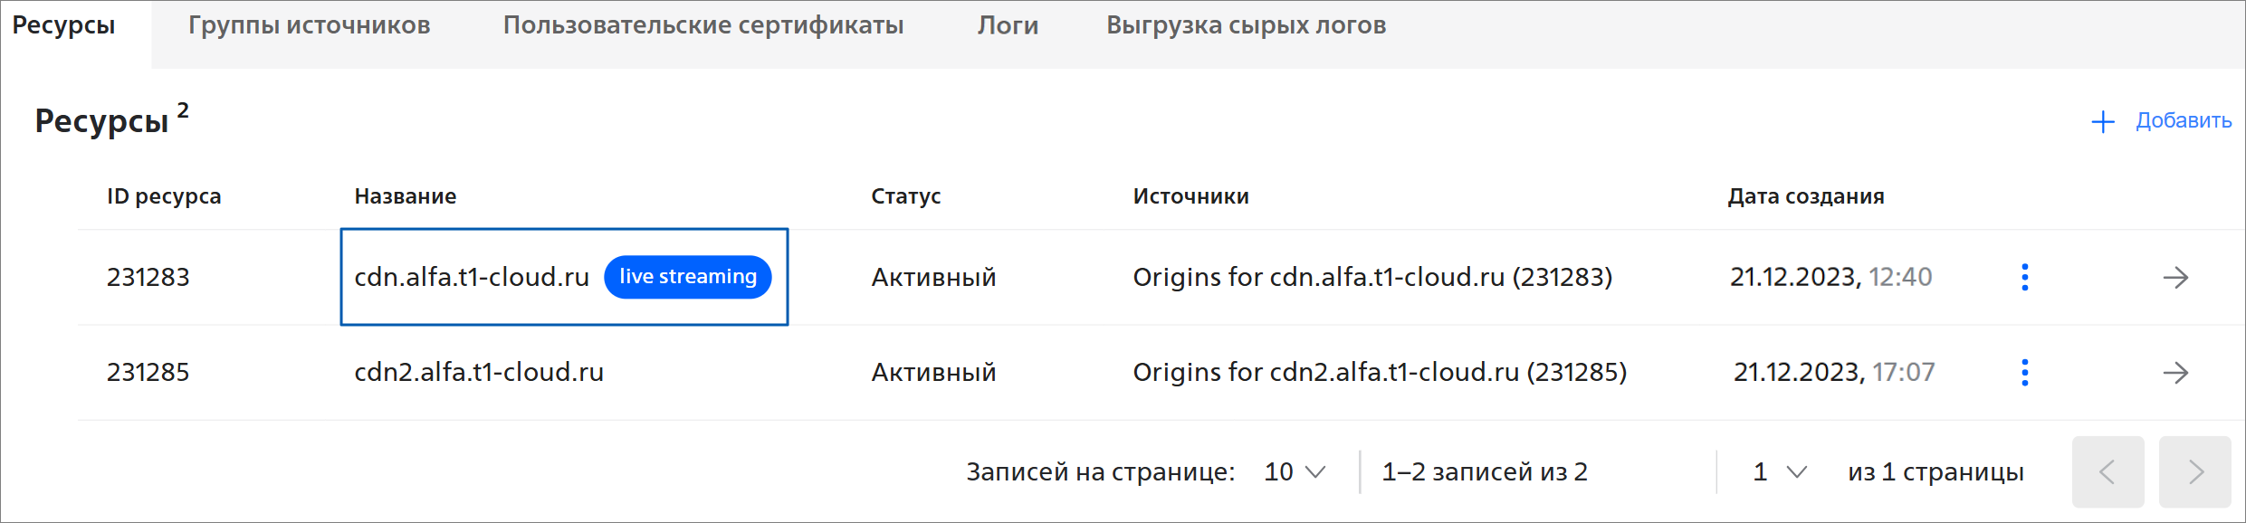Viewport: 2246px width, 523px height.
Task: Open resource name cdn2.alfa.t1-cloud.ru
Action: pos(479,372)
